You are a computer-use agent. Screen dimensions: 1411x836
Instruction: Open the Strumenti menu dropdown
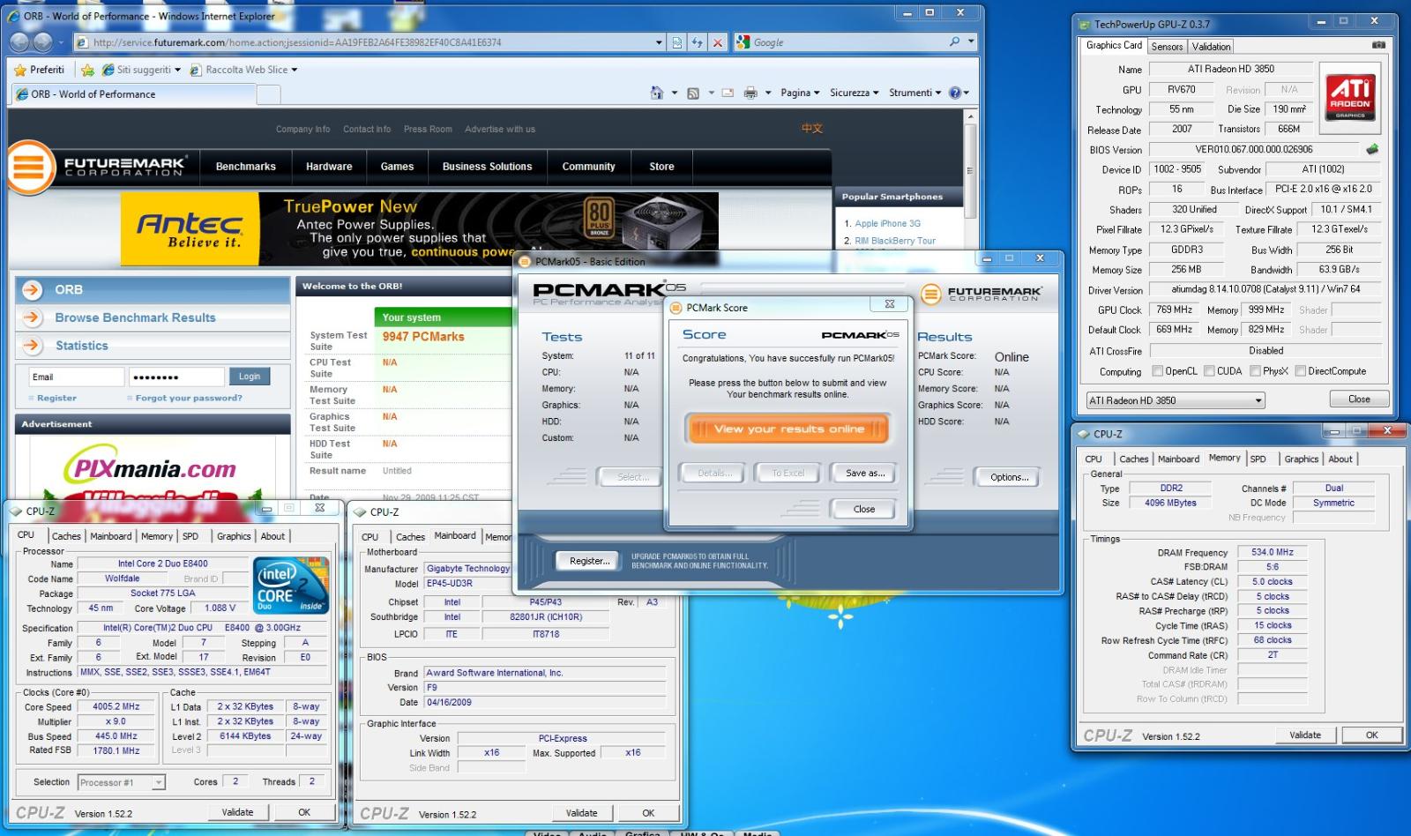(x=915, y=93)
